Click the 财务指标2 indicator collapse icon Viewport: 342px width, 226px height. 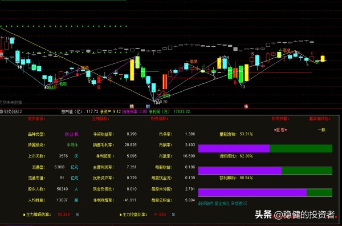pyautogui.click(x=2, y=112)
